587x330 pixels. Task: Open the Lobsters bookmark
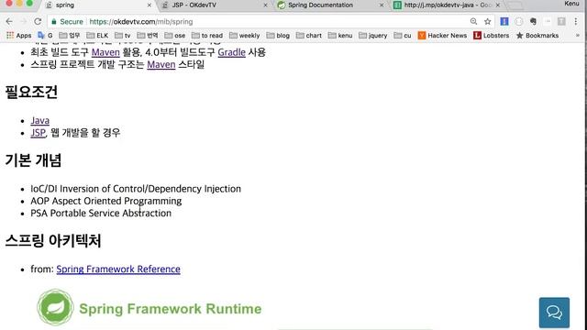pyautogui.click(x=492, y=36)
